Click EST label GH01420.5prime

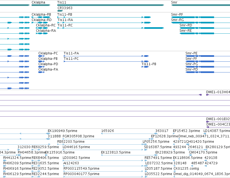(200, 142)
